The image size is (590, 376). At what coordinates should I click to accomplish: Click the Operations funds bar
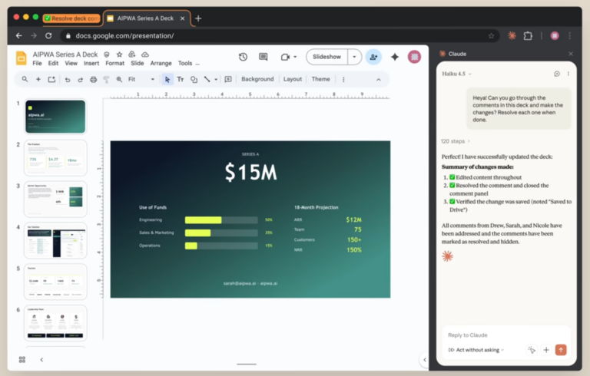pos(221,246)
